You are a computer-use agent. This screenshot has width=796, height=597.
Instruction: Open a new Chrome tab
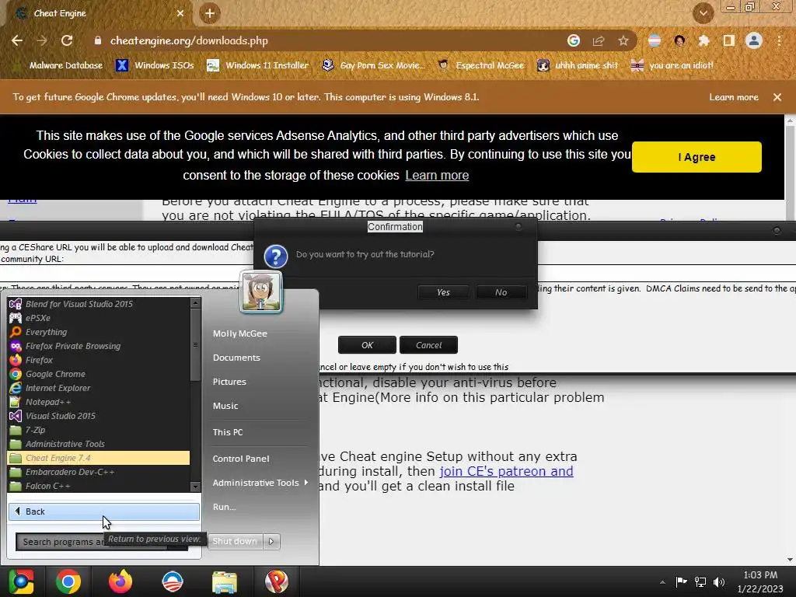click(210, 13)
